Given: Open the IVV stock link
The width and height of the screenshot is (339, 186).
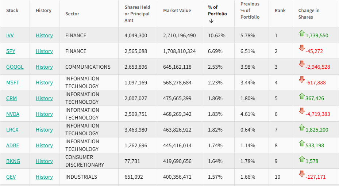Looking at the screenshot, I should pos(10,35).
